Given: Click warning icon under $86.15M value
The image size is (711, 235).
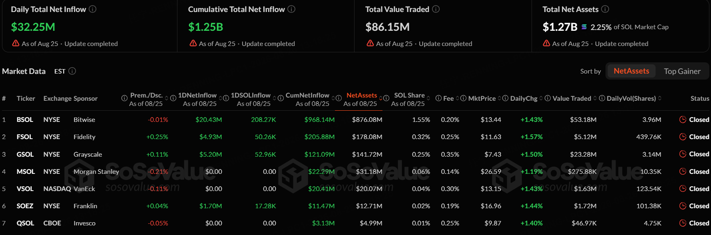Looking at the screenshot, I should tap(370, 43).
